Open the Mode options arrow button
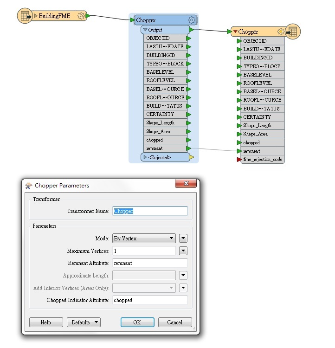335x348 pixels. (183, 238)
